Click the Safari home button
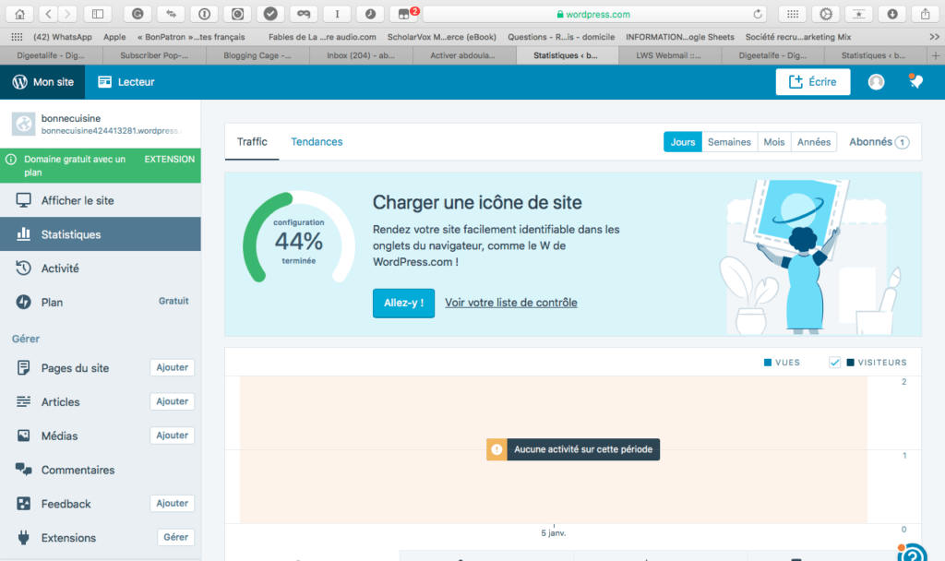The image size is (945, 561). 20,14
